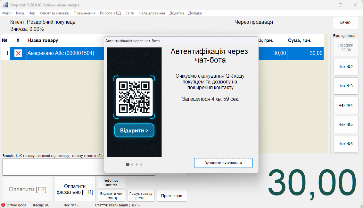Click remaining time Залишилося 4 хв. 59 сек.
This screenshot has width=363, height=208.
210,99
